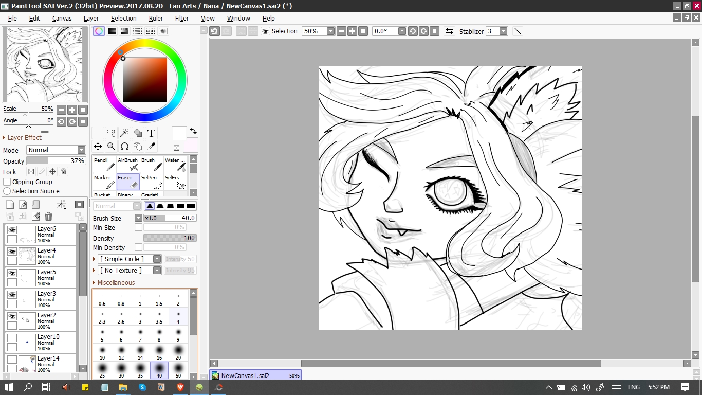
Task: Select the Zoom magnifier tool
Action: pos(111,147)
